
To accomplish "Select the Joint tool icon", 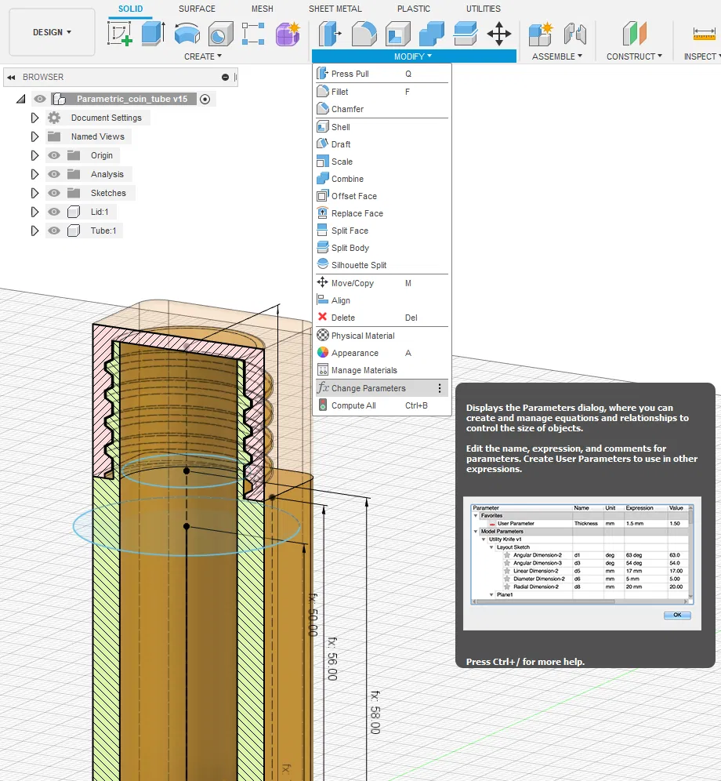I will pos(575,34).
